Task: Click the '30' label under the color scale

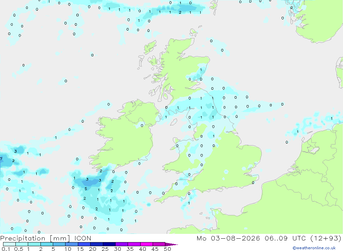Action: [x=118, y=249]
